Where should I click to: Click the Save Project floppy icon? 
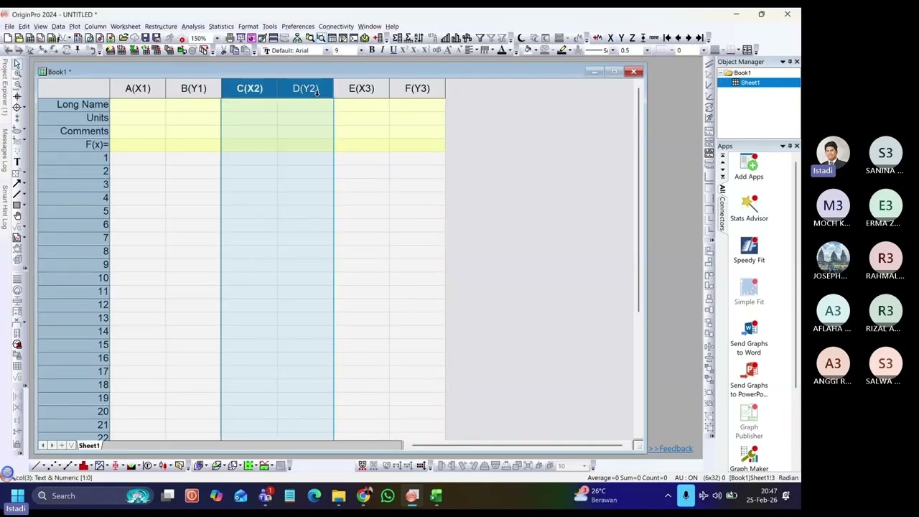click(x=145, y=37)
